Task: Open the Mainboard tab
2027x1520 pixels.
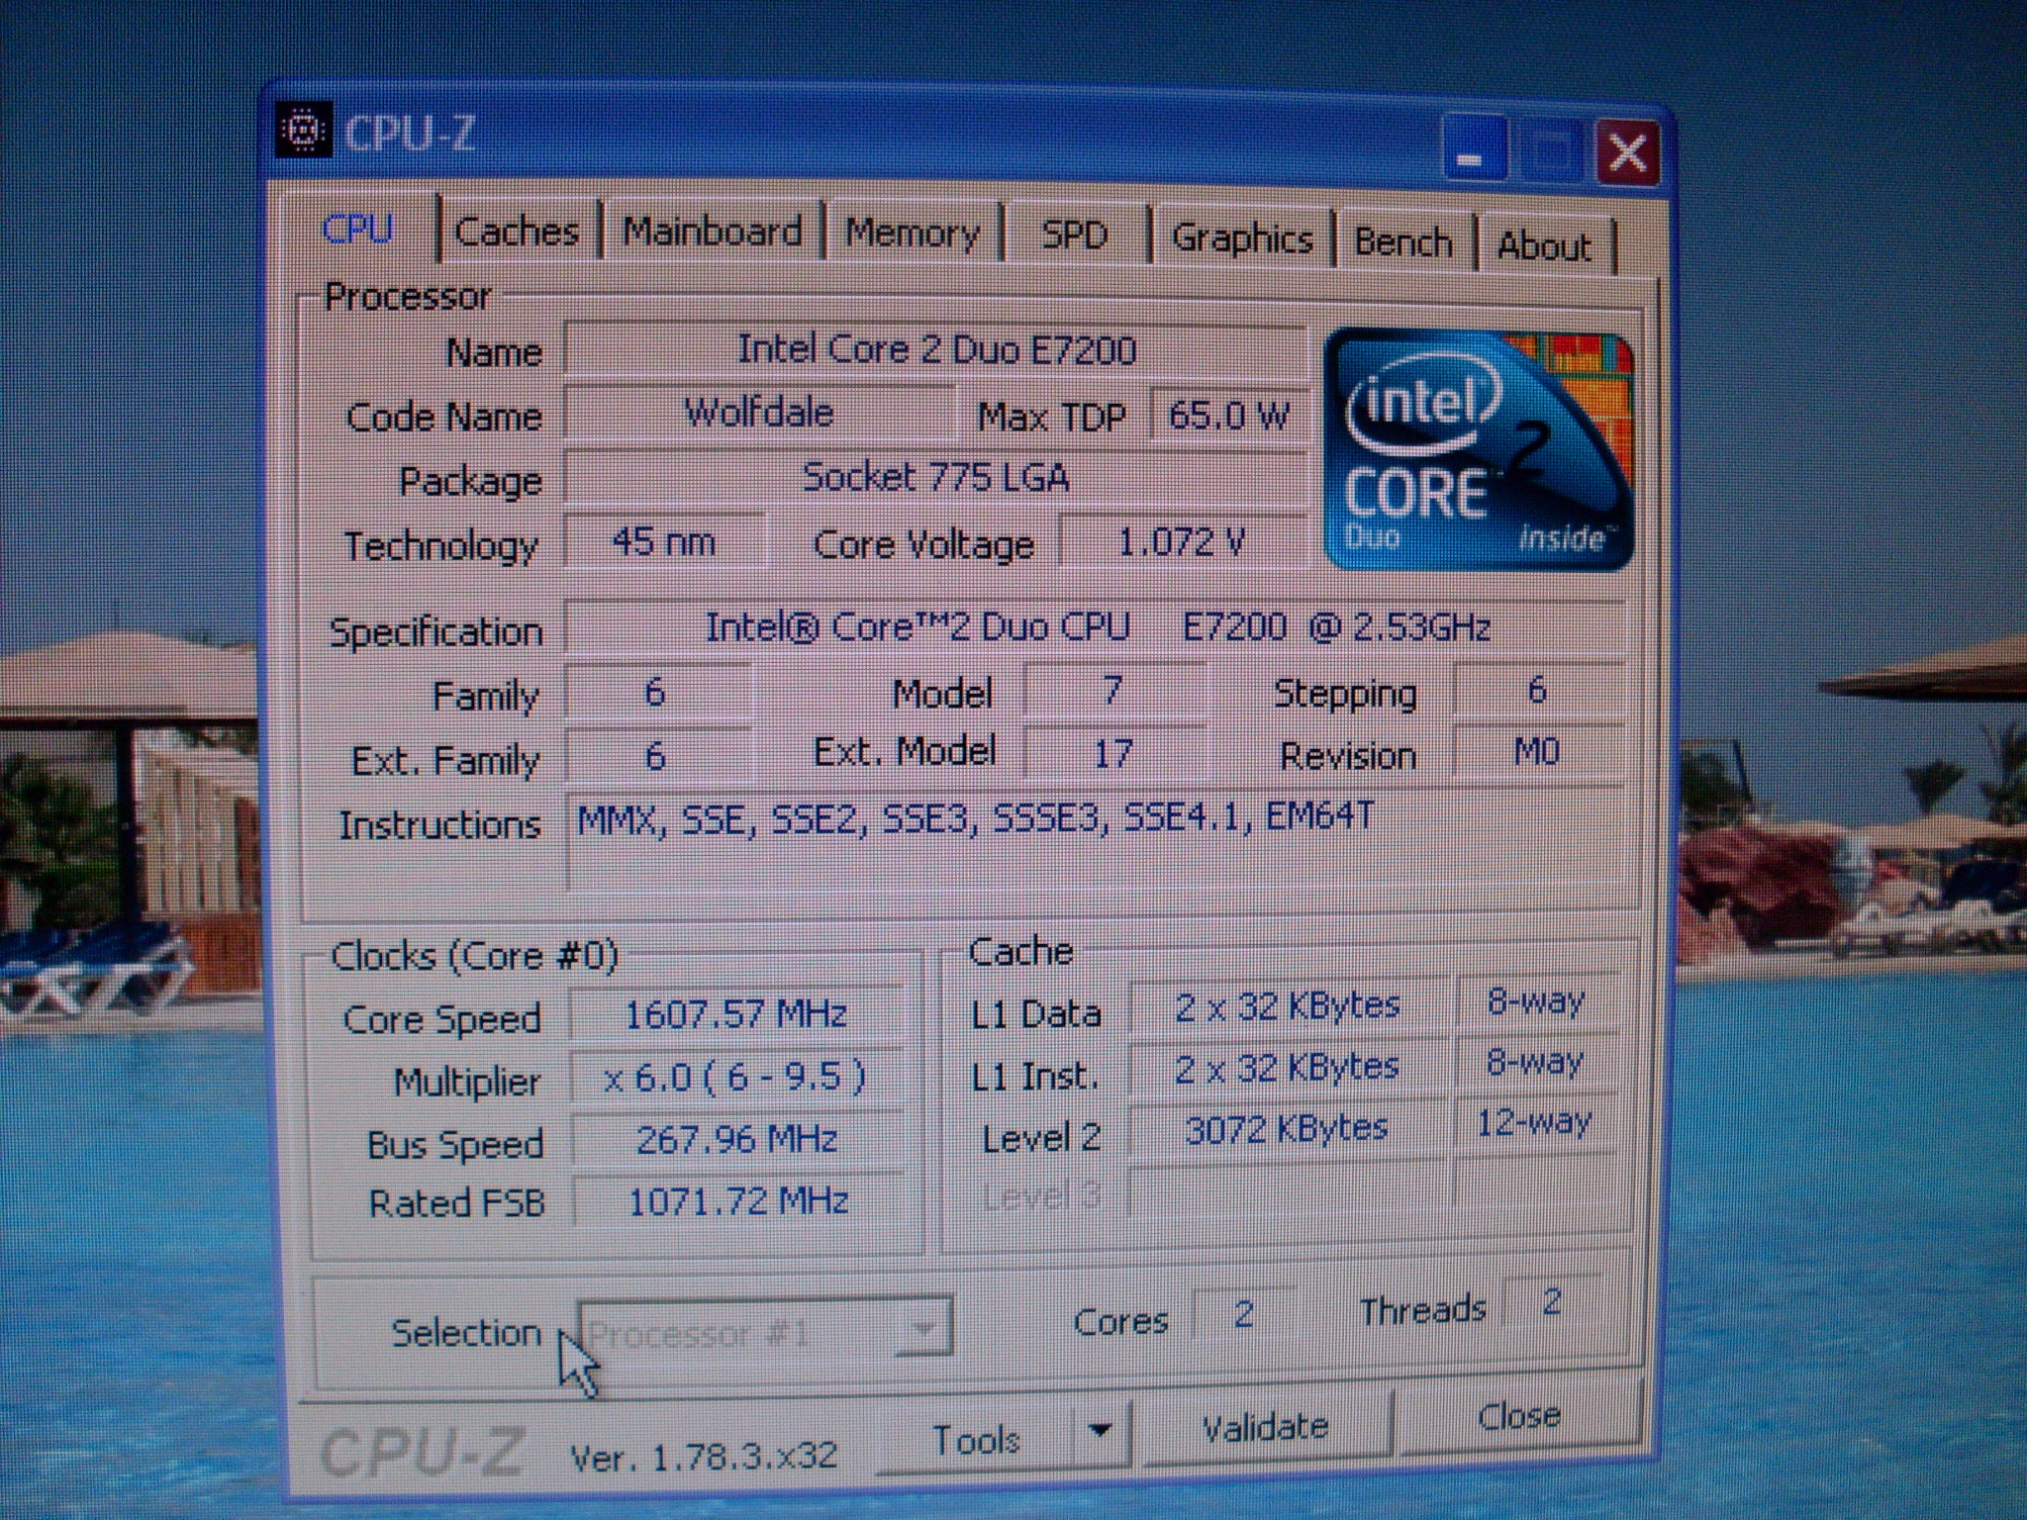Action: coord(712,233)
